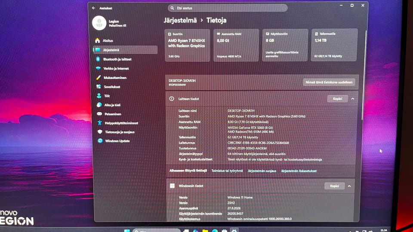The width and height of the screenshot is (413, 232).
Task: Select Tuotetunnus value 00342-21591-93943-AAOEM
Action: pos(247,148)
